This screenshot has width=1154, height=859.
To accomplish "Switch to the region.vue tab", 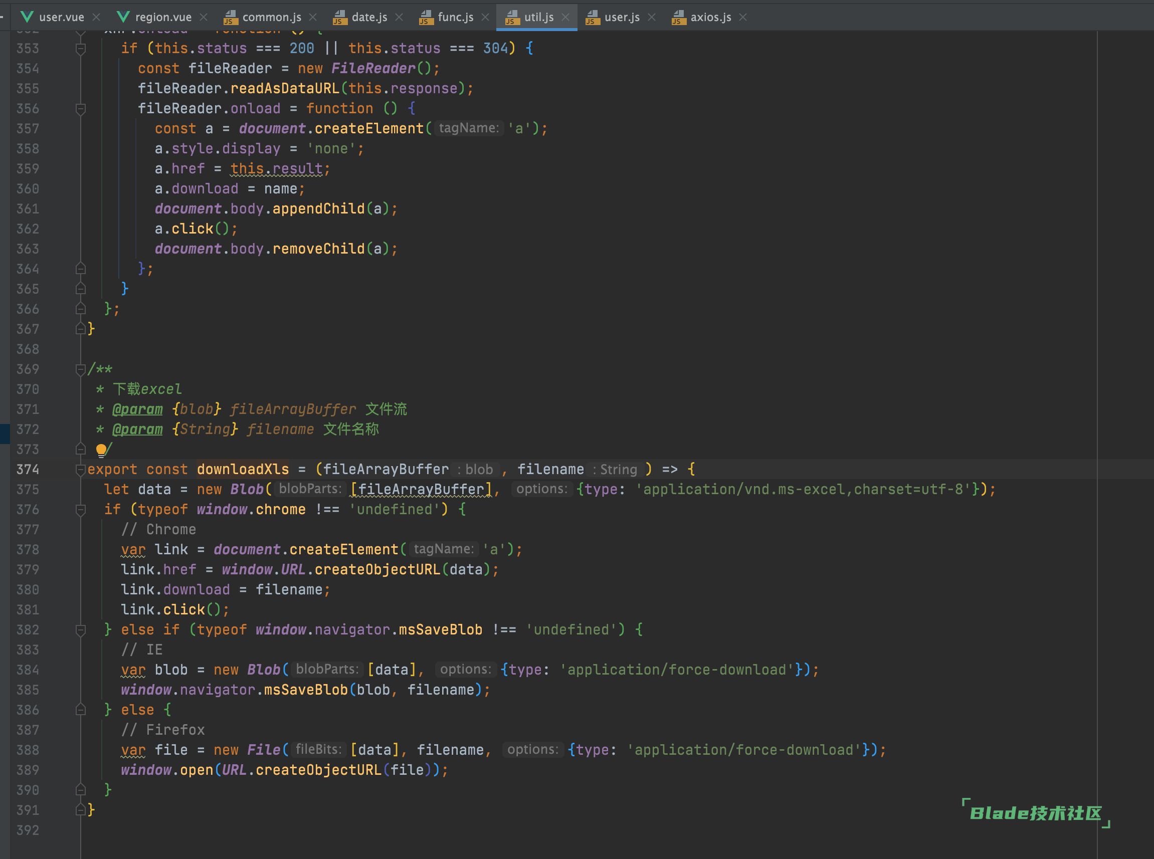I will point(163,17).
